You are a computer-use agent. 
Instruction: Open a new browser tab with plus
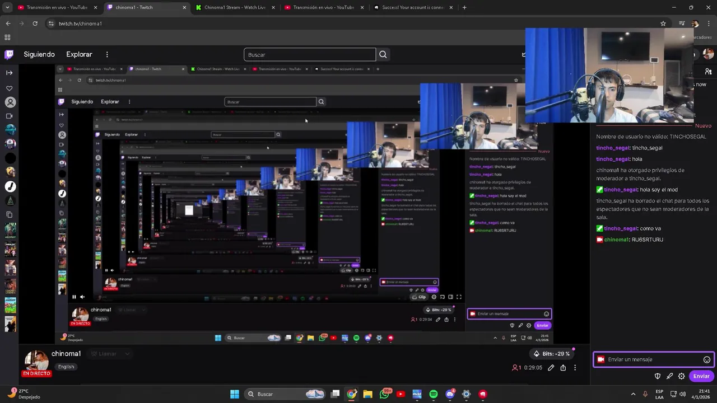coord(464,7)
